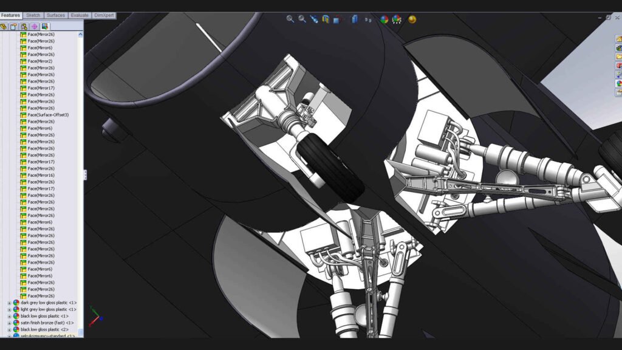Expand light grey low gloss plastic <1>
Viewport: 622px width, 350px height.
[9, 309]
